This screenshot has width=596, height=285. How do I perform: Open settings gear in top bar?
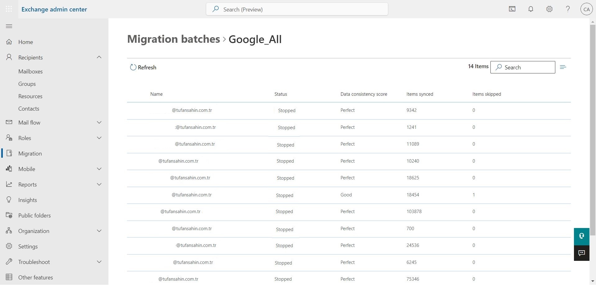click(549, 9)
